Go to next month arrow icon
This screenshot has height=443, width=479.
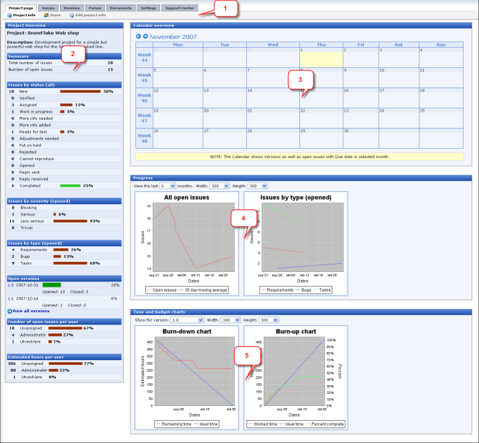coord(145,36)
